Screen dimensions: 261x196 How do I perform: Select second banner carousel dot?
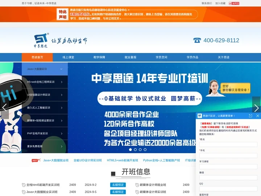[x=135, y=150]
